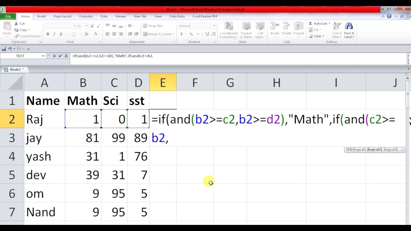Click the Orientation icon
This screenshot has width=411, height=231.
[x=130, y=26]
